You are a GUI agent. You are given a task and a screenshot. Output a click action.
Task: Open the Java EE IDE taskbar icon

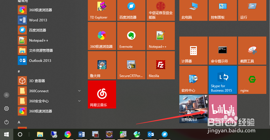[x=109, y=134]
